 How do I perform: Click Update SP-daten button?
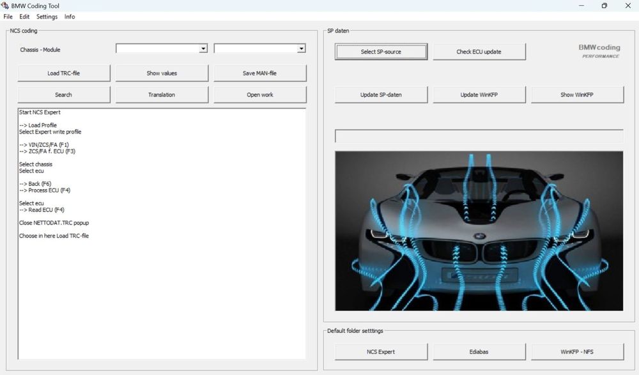(381, 95)
